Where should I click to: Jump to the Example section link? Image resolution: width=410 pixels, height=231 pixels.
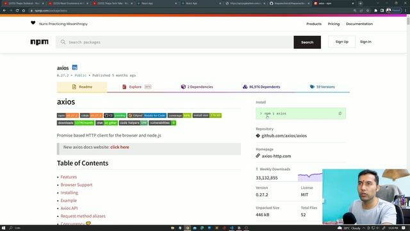69,200
